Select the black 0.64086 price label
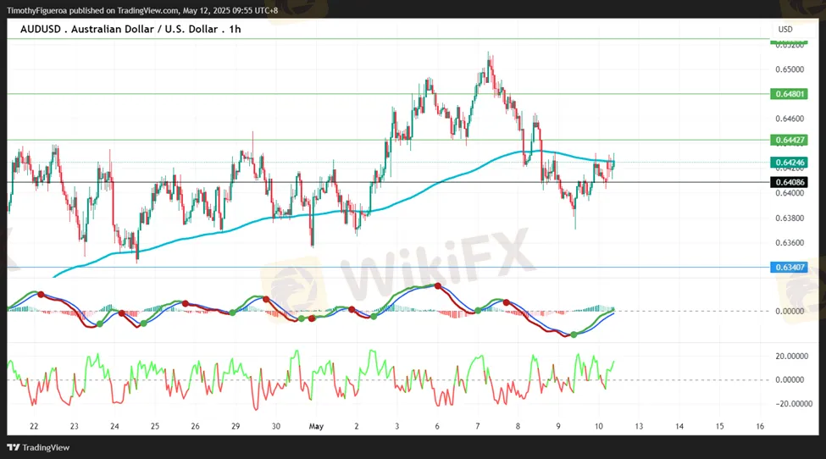This screenshot has width=826, height=459. (789, 182)
